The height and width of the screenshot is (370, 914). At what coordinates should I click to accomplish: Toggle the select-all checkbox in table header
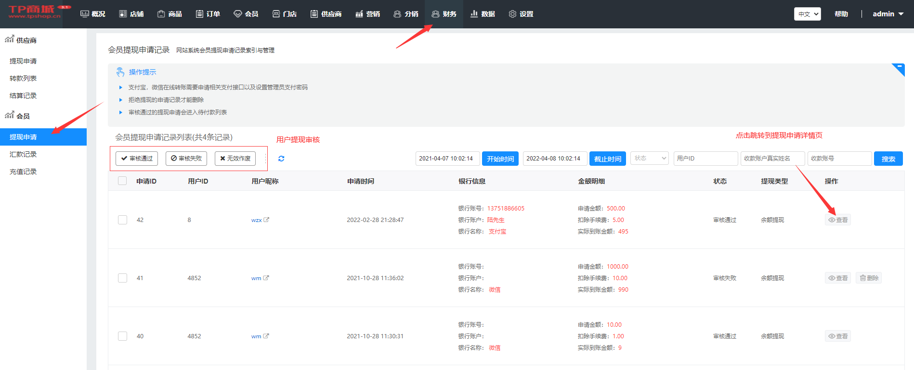click(x=123, y=181)
